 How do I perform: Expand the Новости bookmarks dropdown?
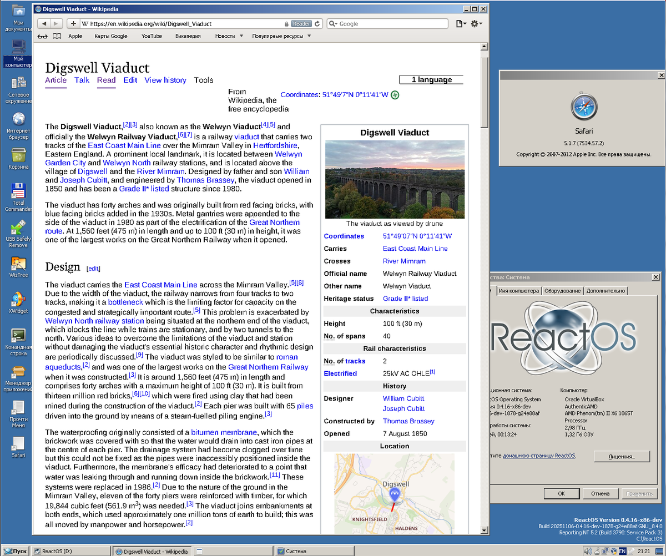pyautogui.click(x=229, y=35)
